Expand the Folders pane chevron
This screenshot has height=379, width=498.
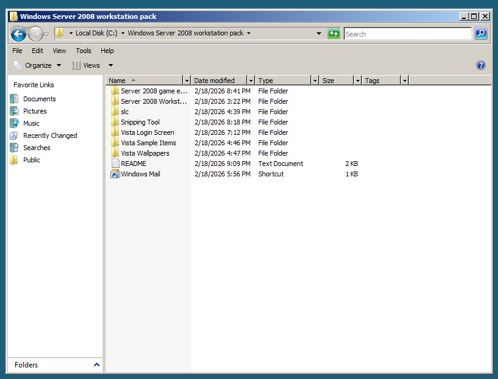click(x=96, y=365)
